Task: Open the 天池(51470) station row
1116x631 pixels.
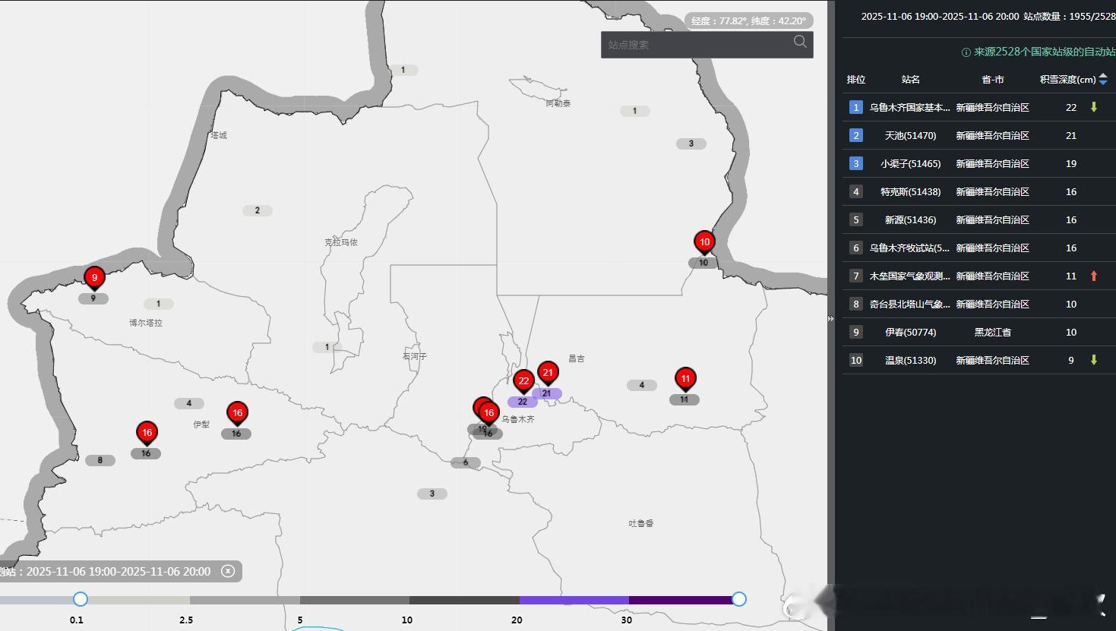Action: (x=978, y=135)
